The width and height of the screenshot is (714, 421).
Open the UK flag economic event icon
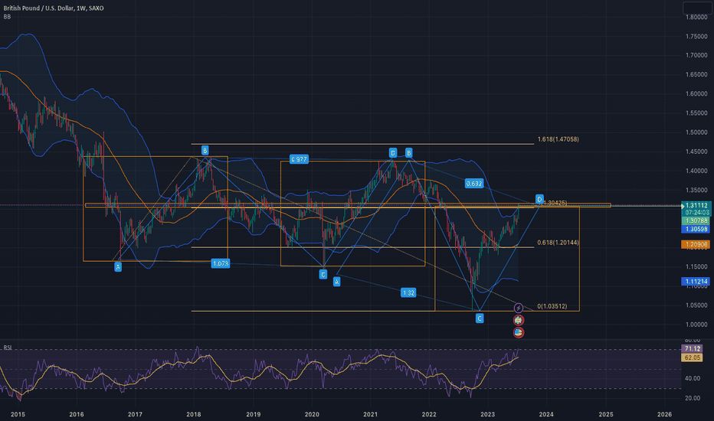coord(518,321)
